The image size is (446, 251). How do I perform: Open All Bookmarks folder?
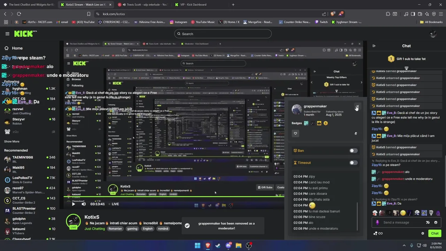[x=431, y=22]
